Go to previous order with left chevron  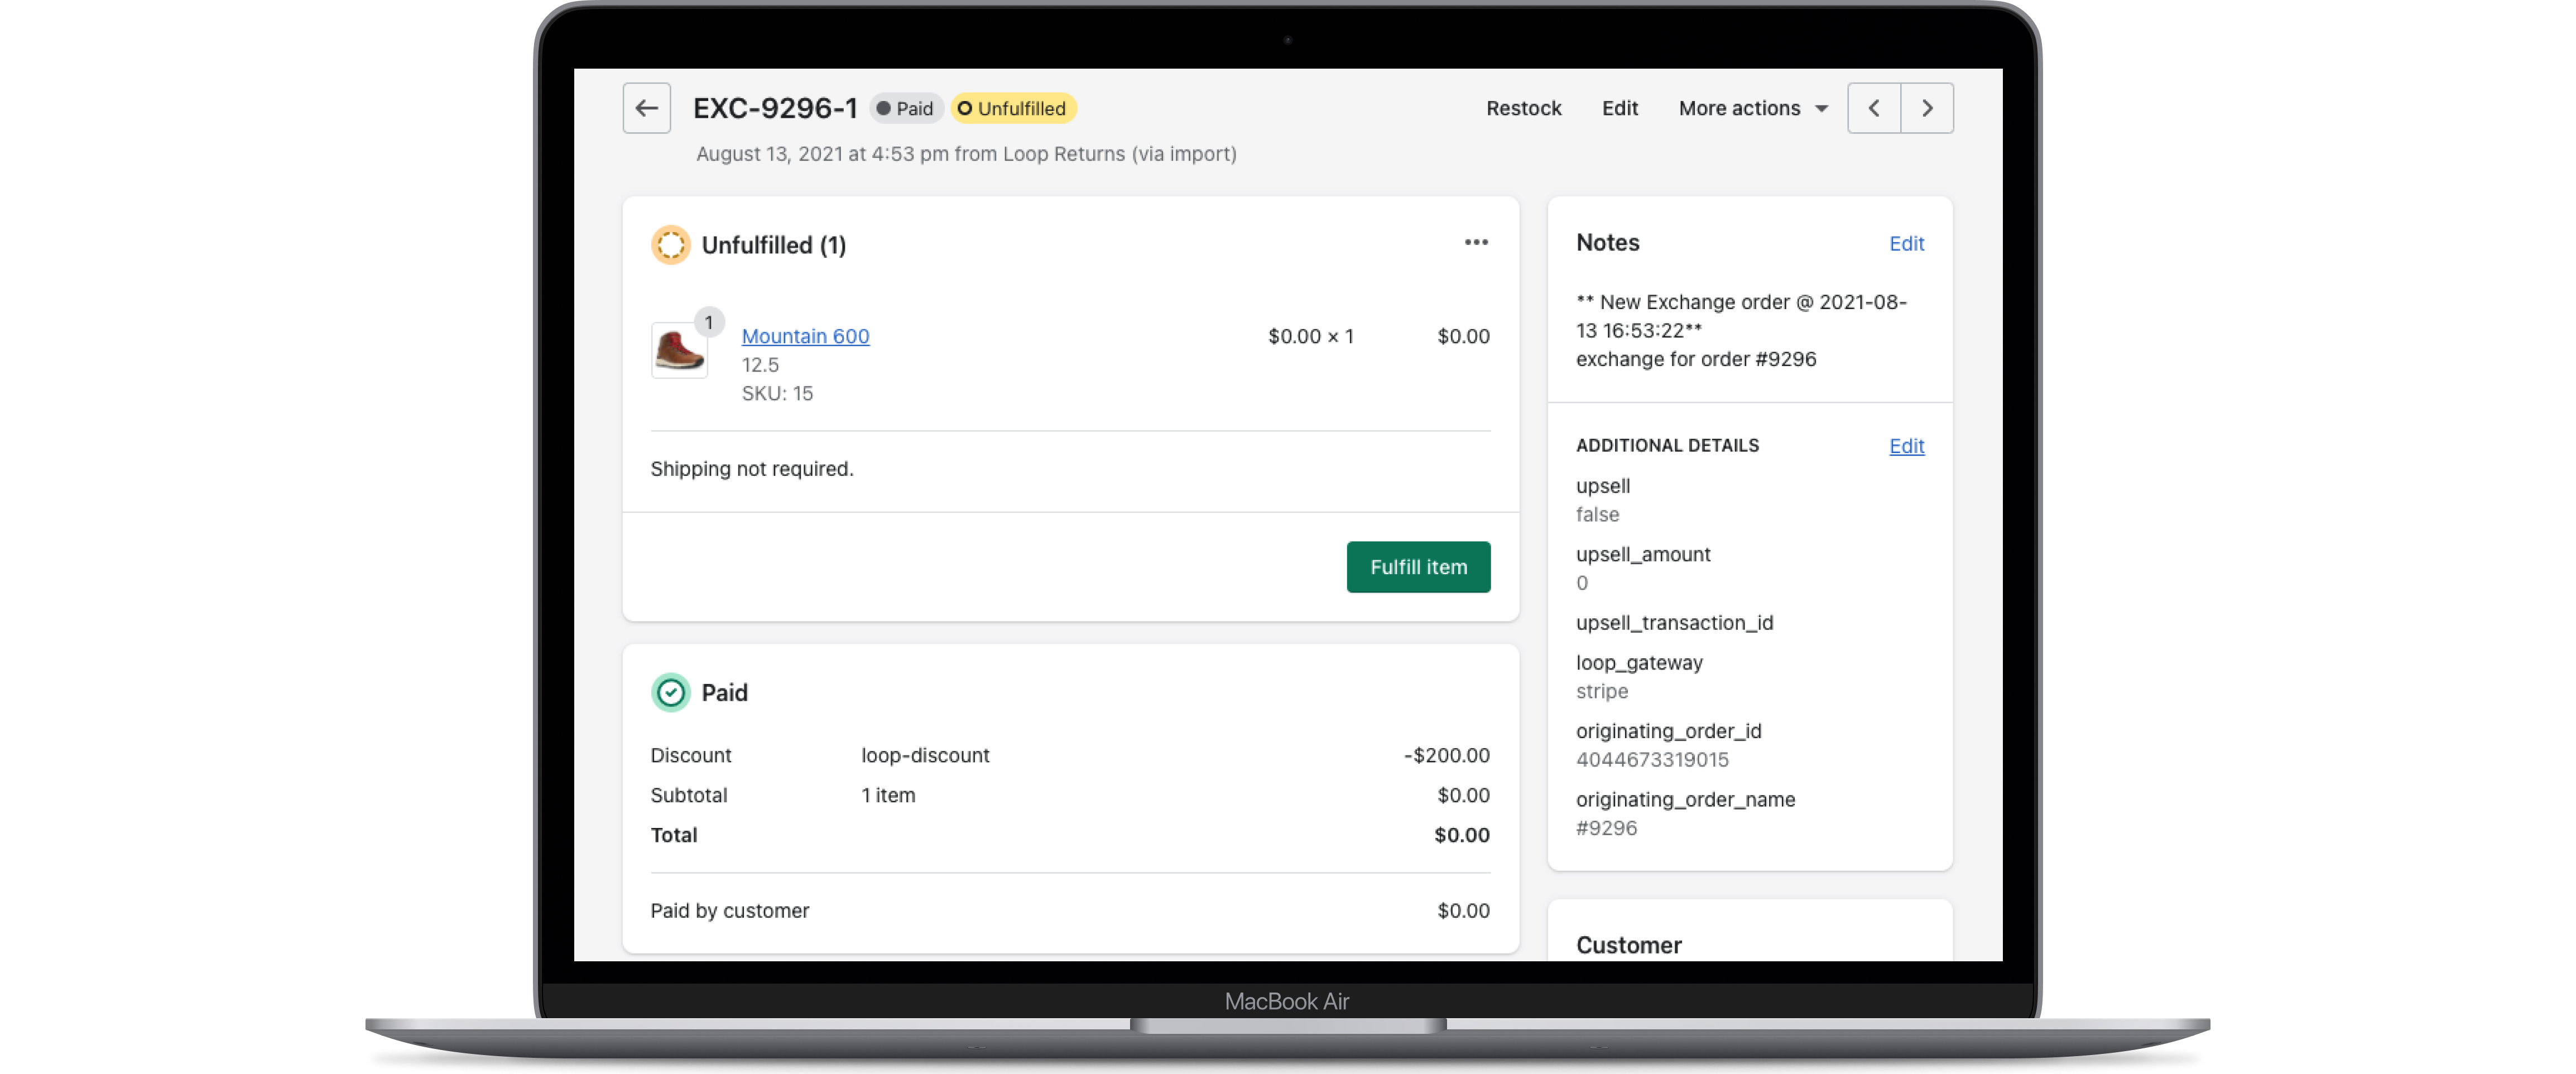click(1873, 108)
